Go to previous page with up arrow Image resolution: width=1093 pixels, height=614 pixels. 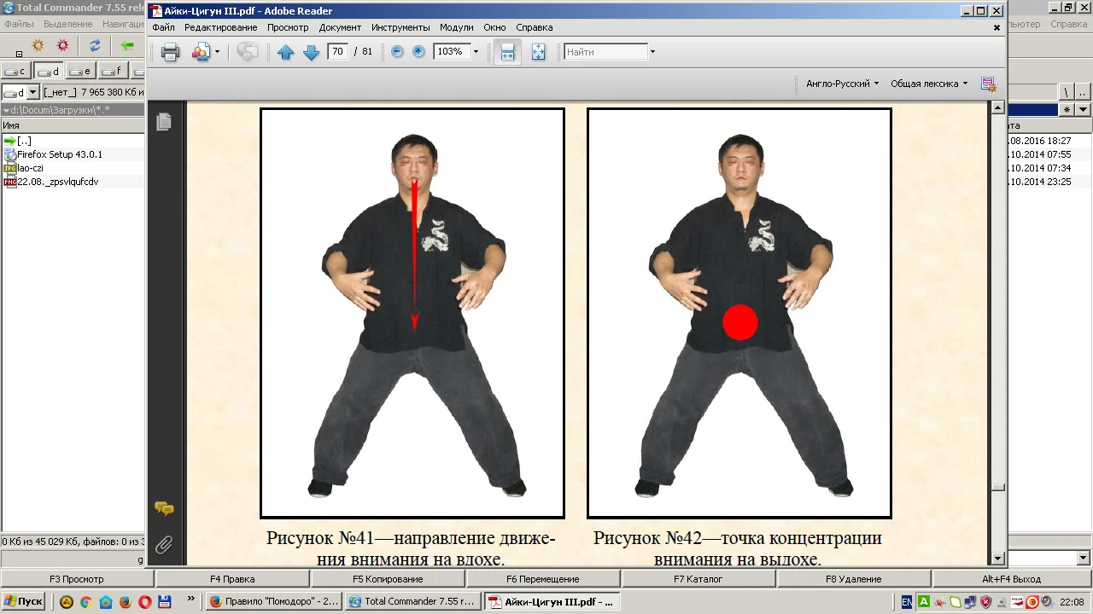tap(286, 52)
